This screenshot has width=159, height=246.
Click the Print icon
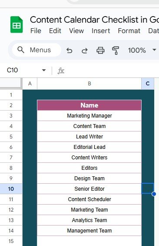pos(100,51)
